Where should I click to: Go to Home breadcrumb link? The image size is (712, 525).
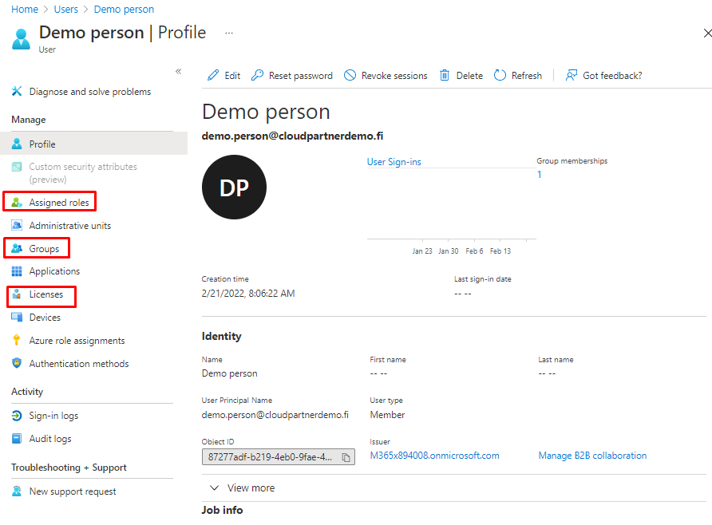[x=25, y=9]
